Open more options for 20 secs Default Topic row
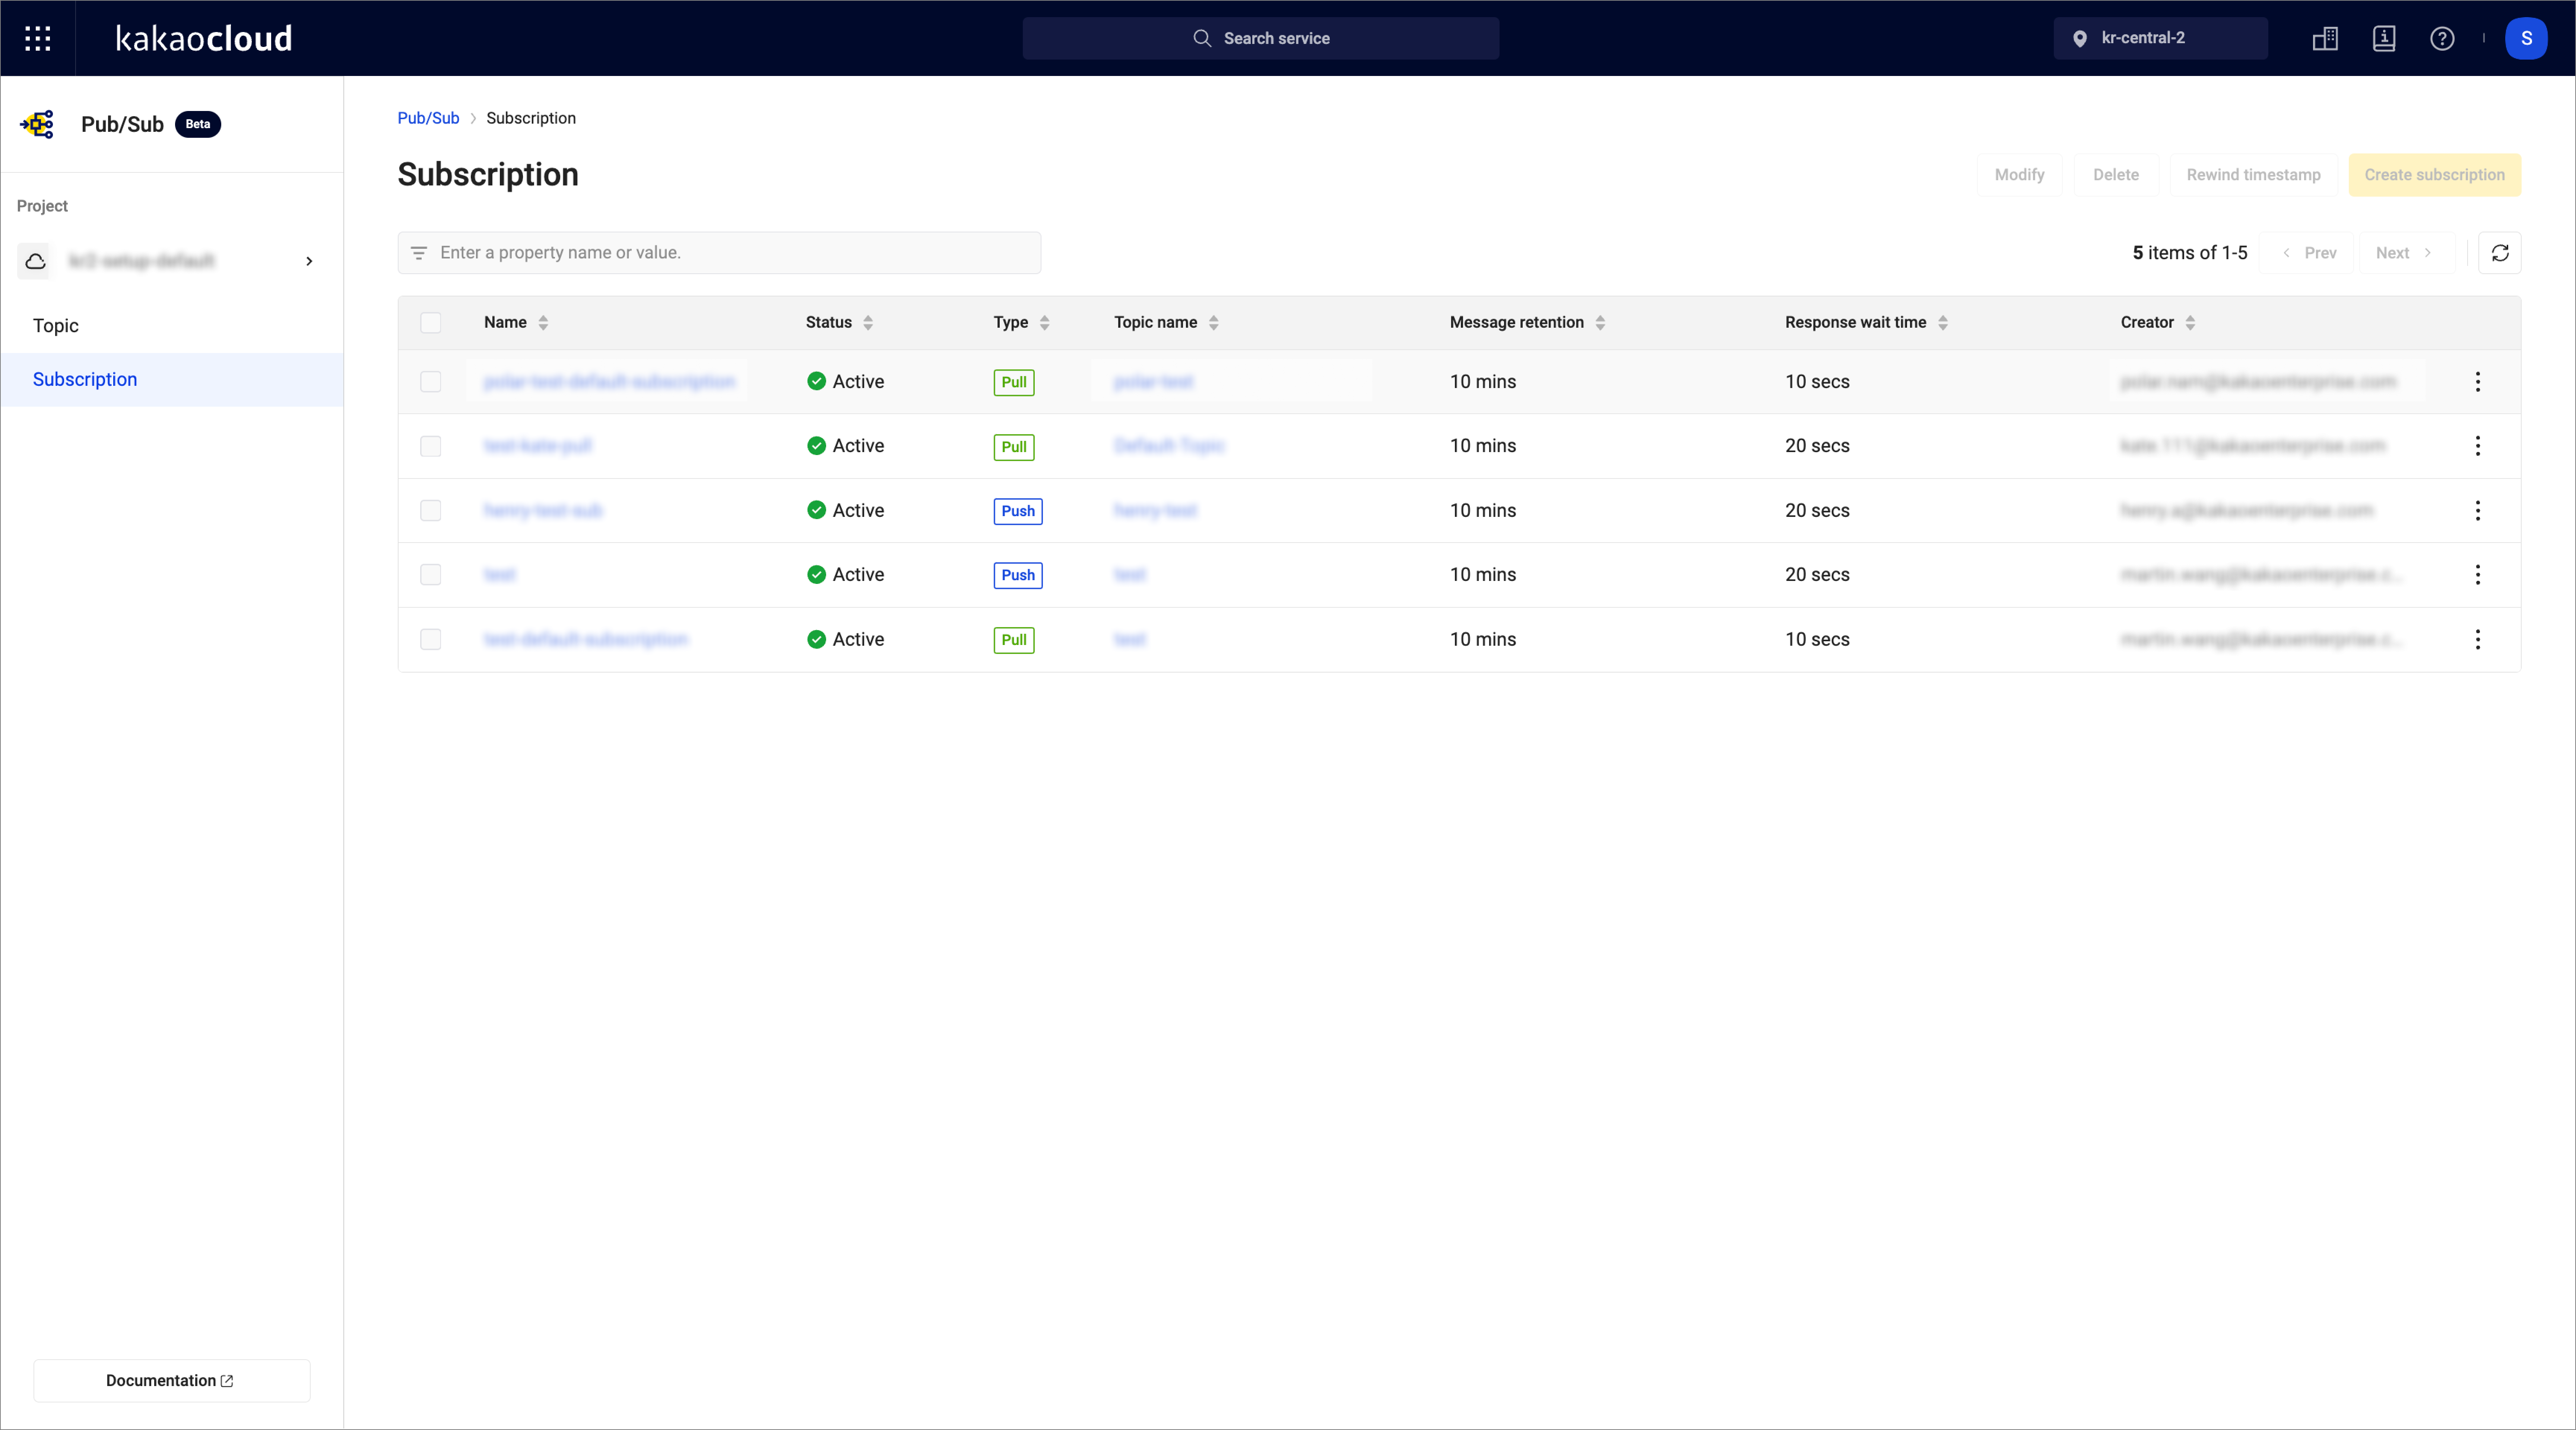 click(2478, 446)
